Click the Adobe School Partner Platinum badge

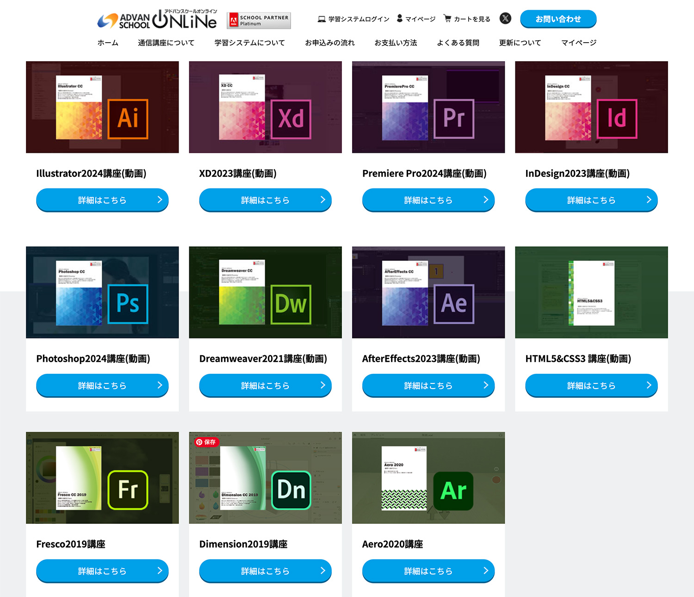(x=259, y=20)
